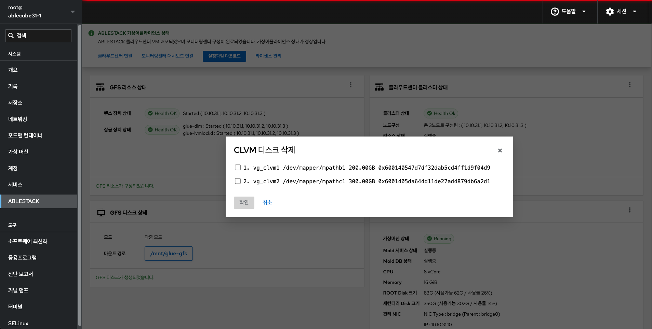Viewport: 652px width, 329px height.
Task: Click the GFS resource status cluster icon
Action: [100, 87]
